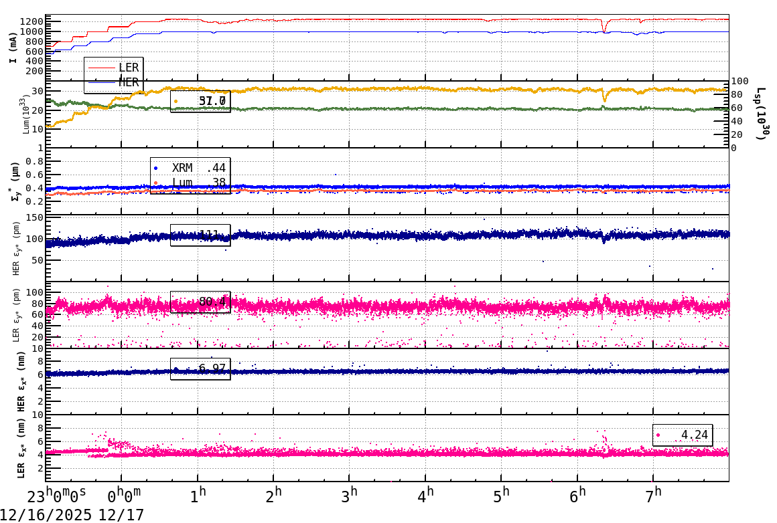This screenshot has height=523, width=777.
Task: Click the LER legend label in current plot
Action: [129, 68]
